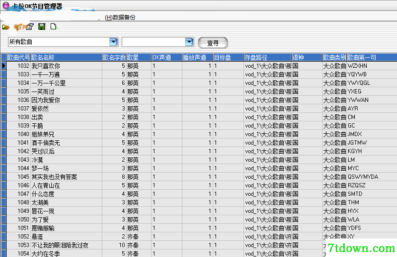Expand the 所有歌曲 dropdown arrow
The height and width of the screenshot is (257, 397).
[x=113, y=42]
